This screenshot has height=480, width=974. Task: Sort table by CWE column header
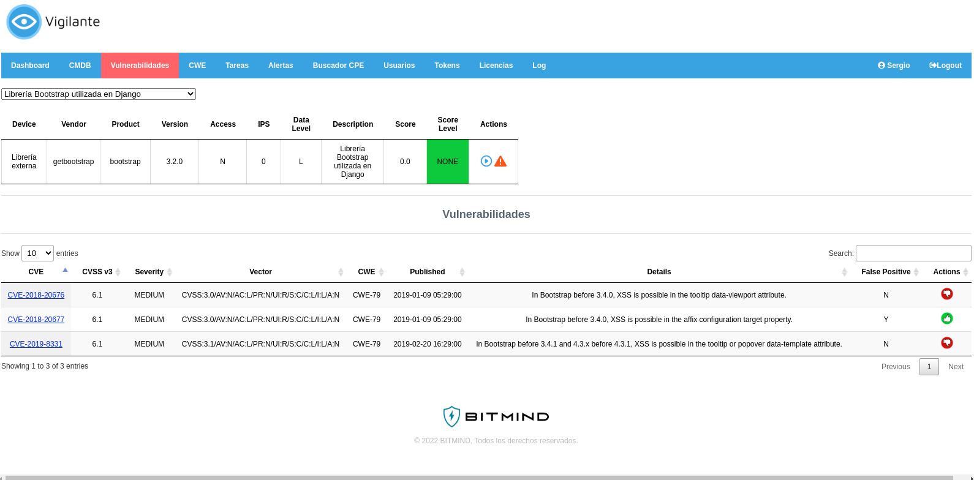coord(366,272)
